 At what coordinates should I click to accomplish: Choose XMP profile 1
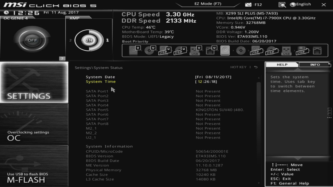click(107, 40)
